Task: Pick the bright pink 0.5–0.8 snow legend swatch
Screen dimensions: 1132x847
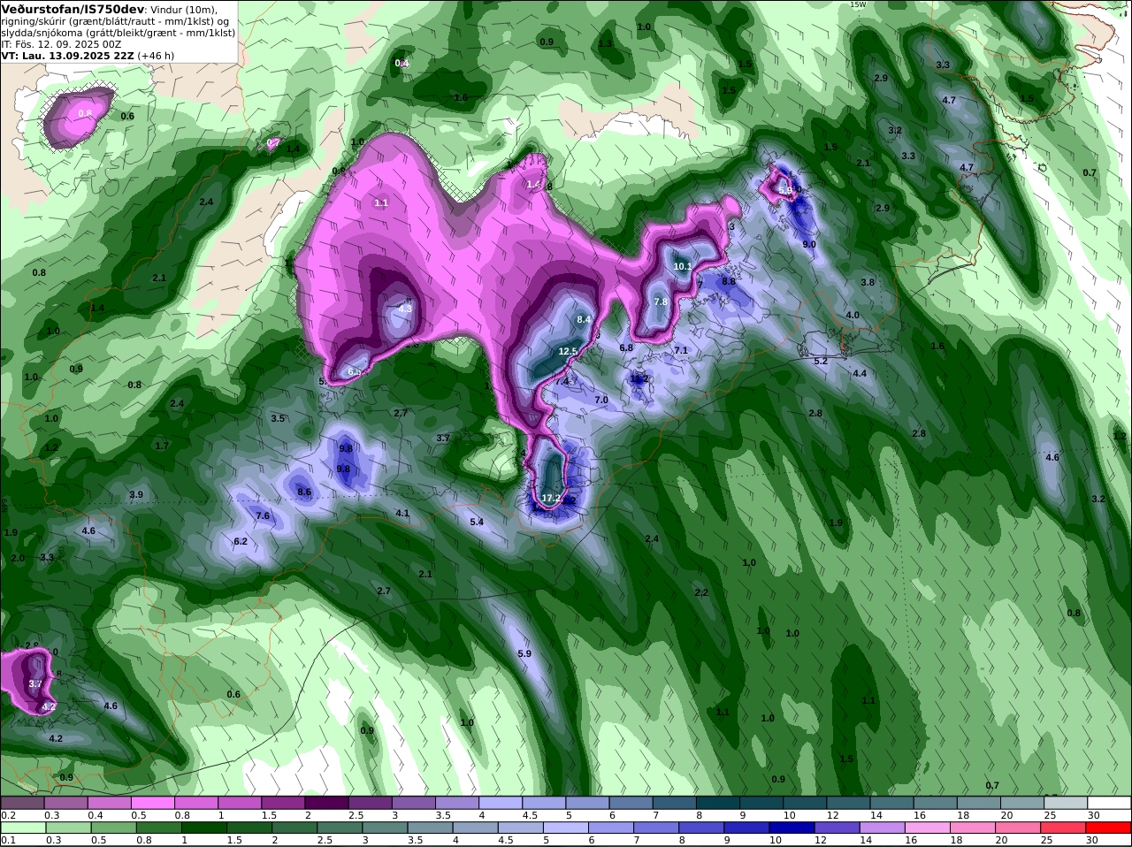Action: (x=152, y=803)
